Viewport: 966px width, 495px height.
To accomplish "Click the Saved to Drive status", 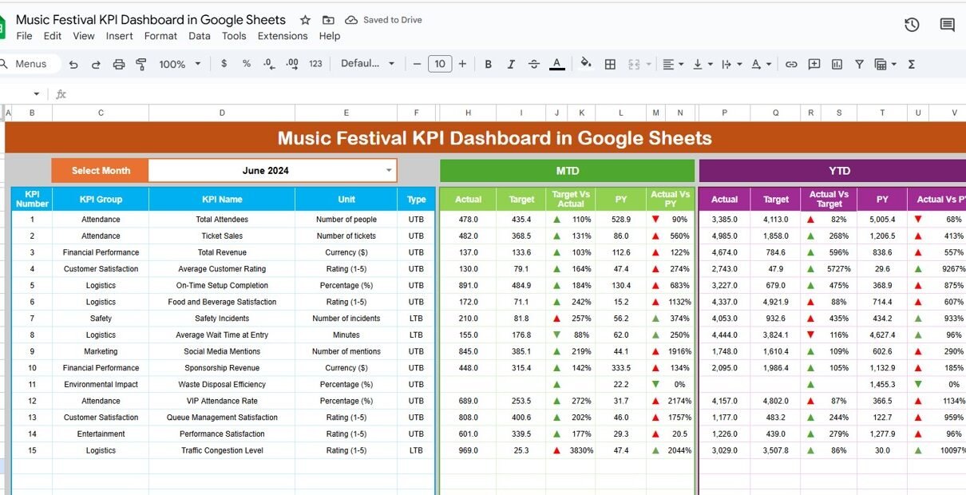I will (x=384, y=20).
